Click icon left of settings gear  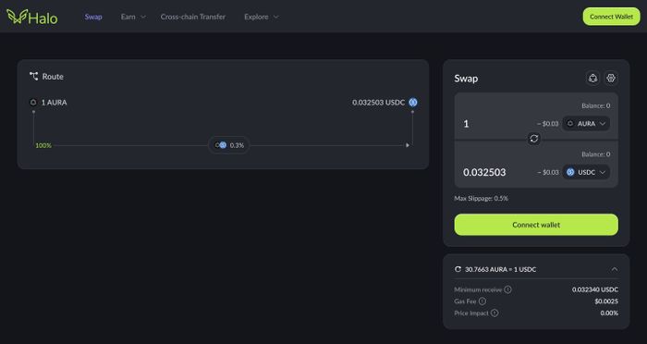(x=593, y=78)
